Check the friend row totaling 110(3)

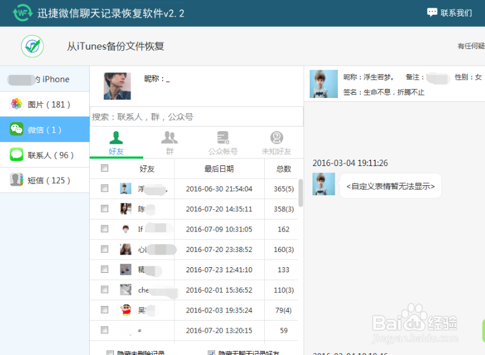tap(104, 289)
